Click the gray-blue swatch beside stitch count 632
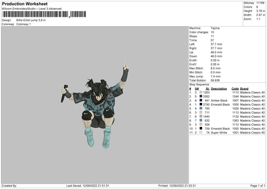The image size is (267, 189). (x=201, y=120)
